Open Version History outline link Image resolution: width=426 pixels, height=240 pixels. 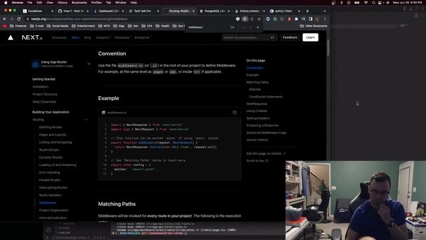pyautogui.click(x=258, y=140)
